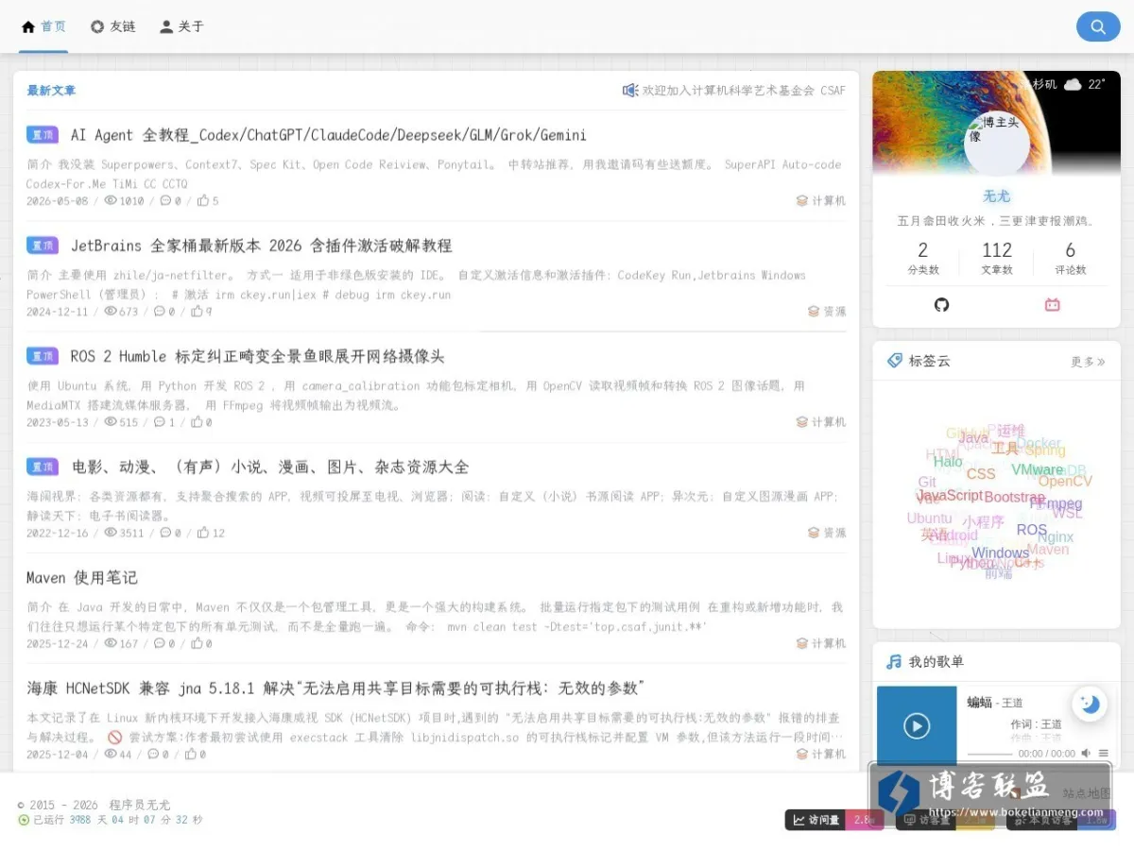Screen dimensions: 1134x850
Task: Select the Ubuntu tag in cloud
Action: coord(930,518)
